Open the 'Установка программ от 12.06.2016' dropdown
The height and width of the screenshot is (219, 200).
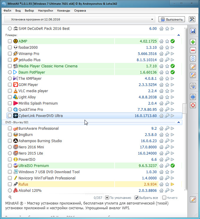point(80,20)
